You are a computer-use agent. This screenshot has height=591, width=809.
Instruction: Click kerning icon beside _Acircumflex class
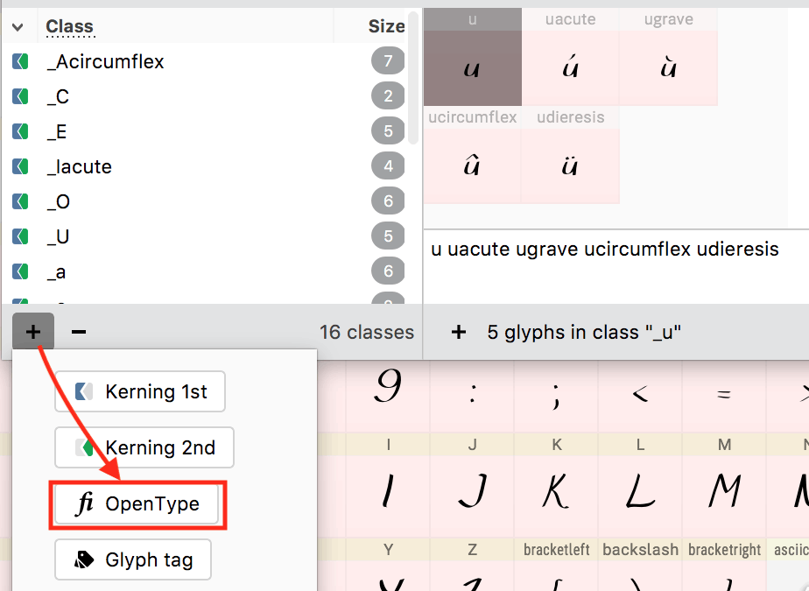[20, 61]
